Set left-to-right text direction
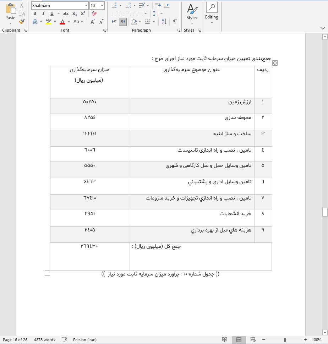Viewport: 328px width, 344px height. (x=114, y=22)
